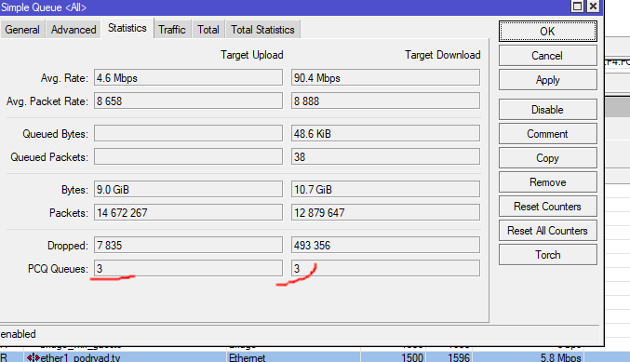Click the Target Download column heading

[442, 55]
